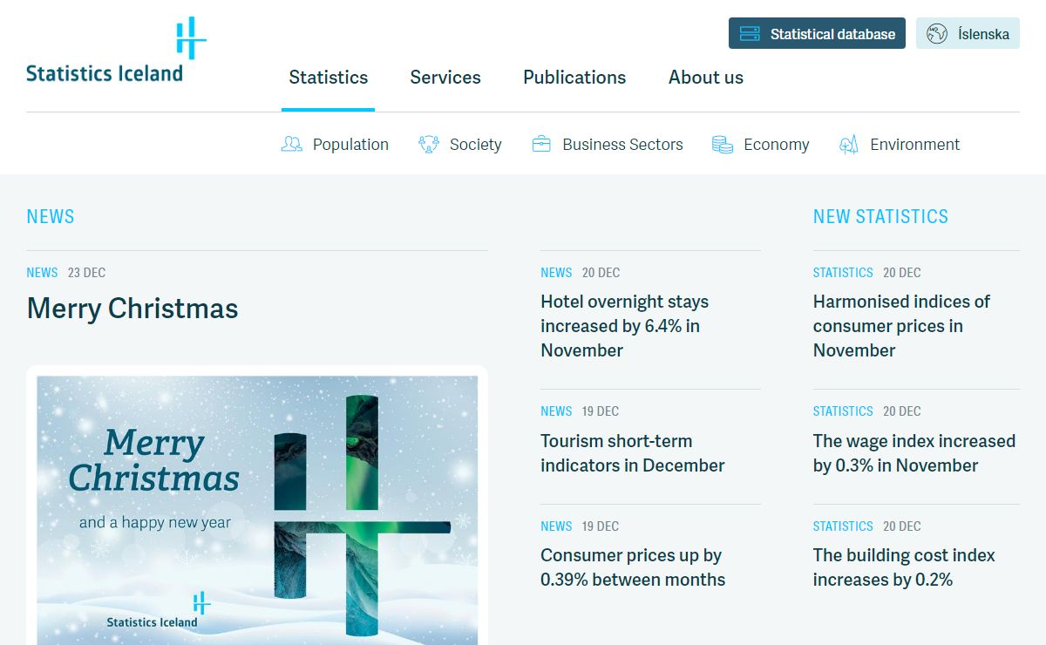The height and width of the screenshot is (645, 1046).
Task: Open the Services menu
Action: pyautogui.click(x=445, y=78)
